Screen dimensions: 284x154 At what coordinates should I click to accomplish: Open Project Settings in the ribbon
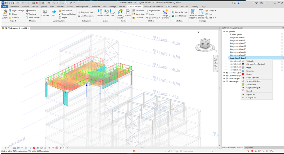pyautogui.click(x=16, y=10)
